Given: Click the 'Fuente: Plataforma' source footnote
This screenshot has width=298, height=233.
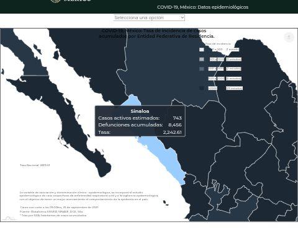Looking at the screenshot, I should point(52,211).
